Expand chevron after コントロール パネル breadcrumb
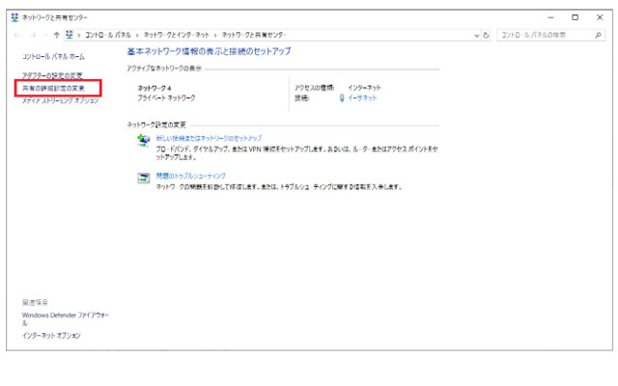Viewport: 618px width, 386px height. point(137,36)
